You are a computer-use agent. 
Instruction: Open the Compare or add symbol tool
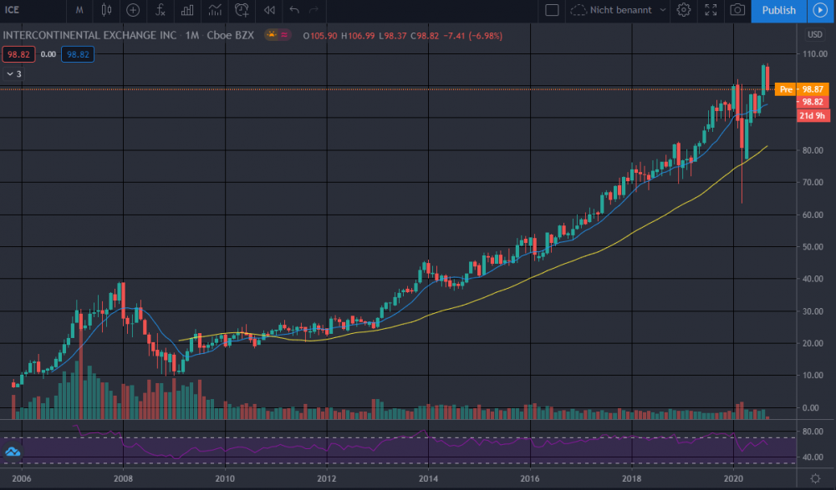pyautogui.click(x=133, y=10)
